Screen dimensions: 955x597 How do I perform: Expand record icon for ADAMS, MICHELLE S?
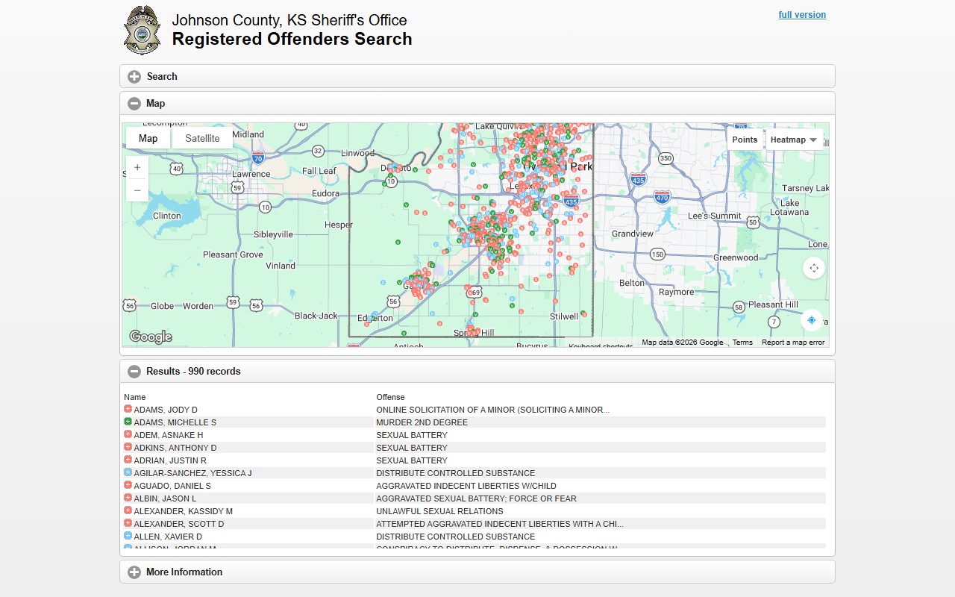(128, 422)
